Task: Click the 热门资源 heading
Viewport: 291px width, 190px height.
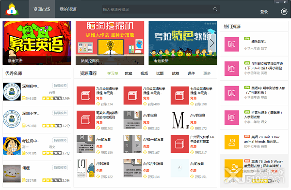Action: point(232,27)
